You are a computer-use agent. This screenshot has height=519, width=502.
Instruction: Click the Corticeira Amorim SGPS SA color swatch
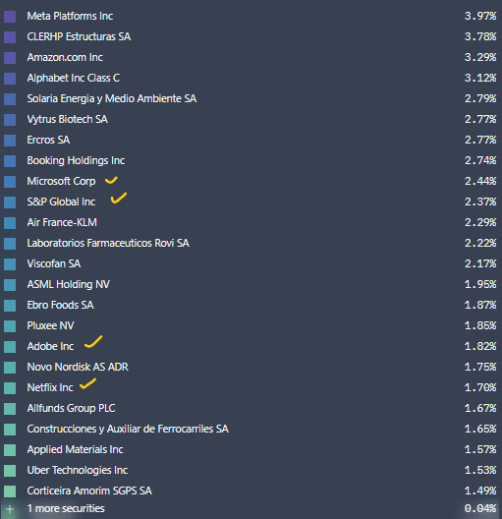pyautogui.click(x=10, y=490)
